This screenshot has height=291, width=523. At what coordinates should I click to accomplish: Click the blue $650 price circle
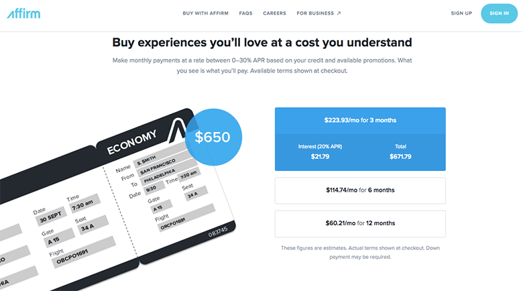click(213, 137)
